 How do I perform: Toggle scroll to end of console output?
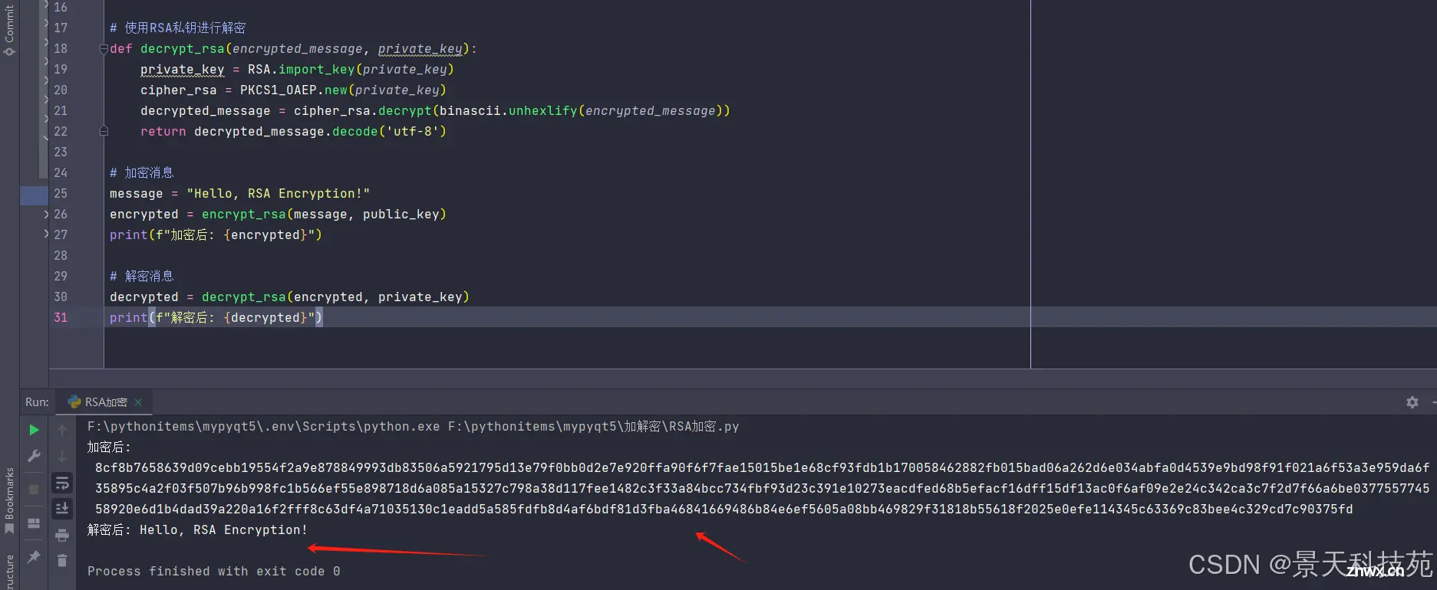click(62, 508)
